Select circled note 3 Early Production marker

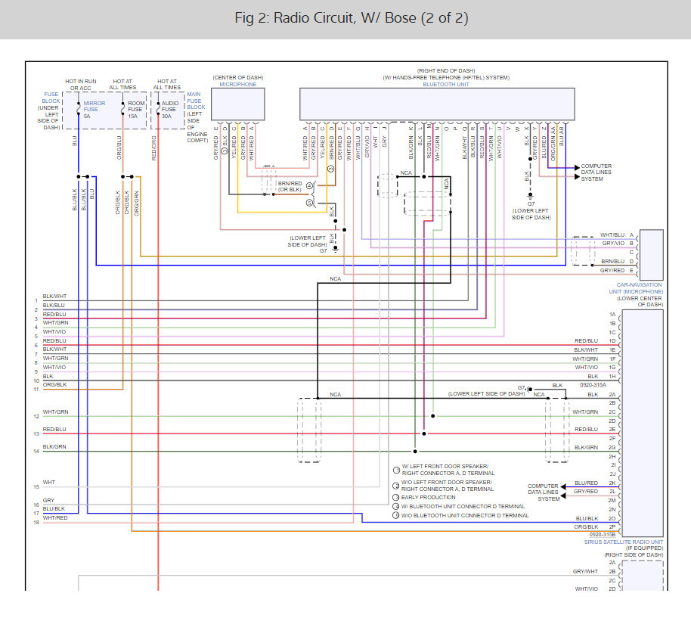tap(395, 497)
